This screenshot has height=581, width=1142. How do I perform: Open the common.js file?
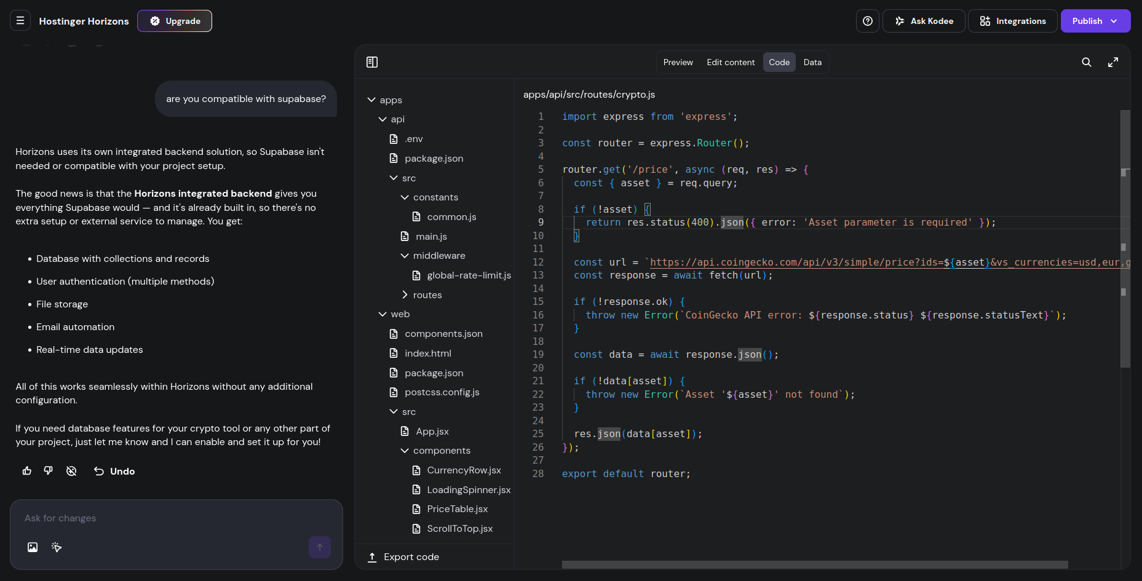pyautogui.click(x=445, y=217)
